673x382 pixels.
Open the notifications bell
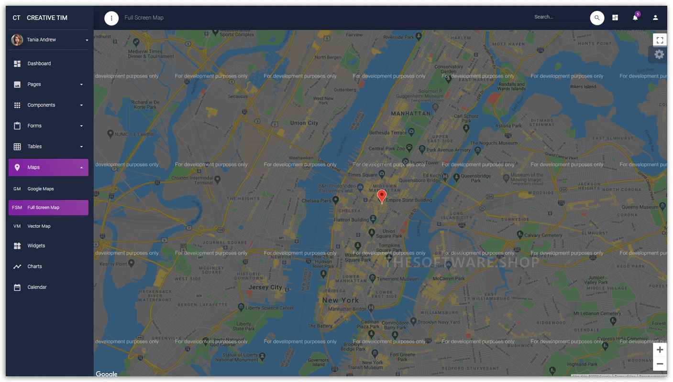pos(635,18)
